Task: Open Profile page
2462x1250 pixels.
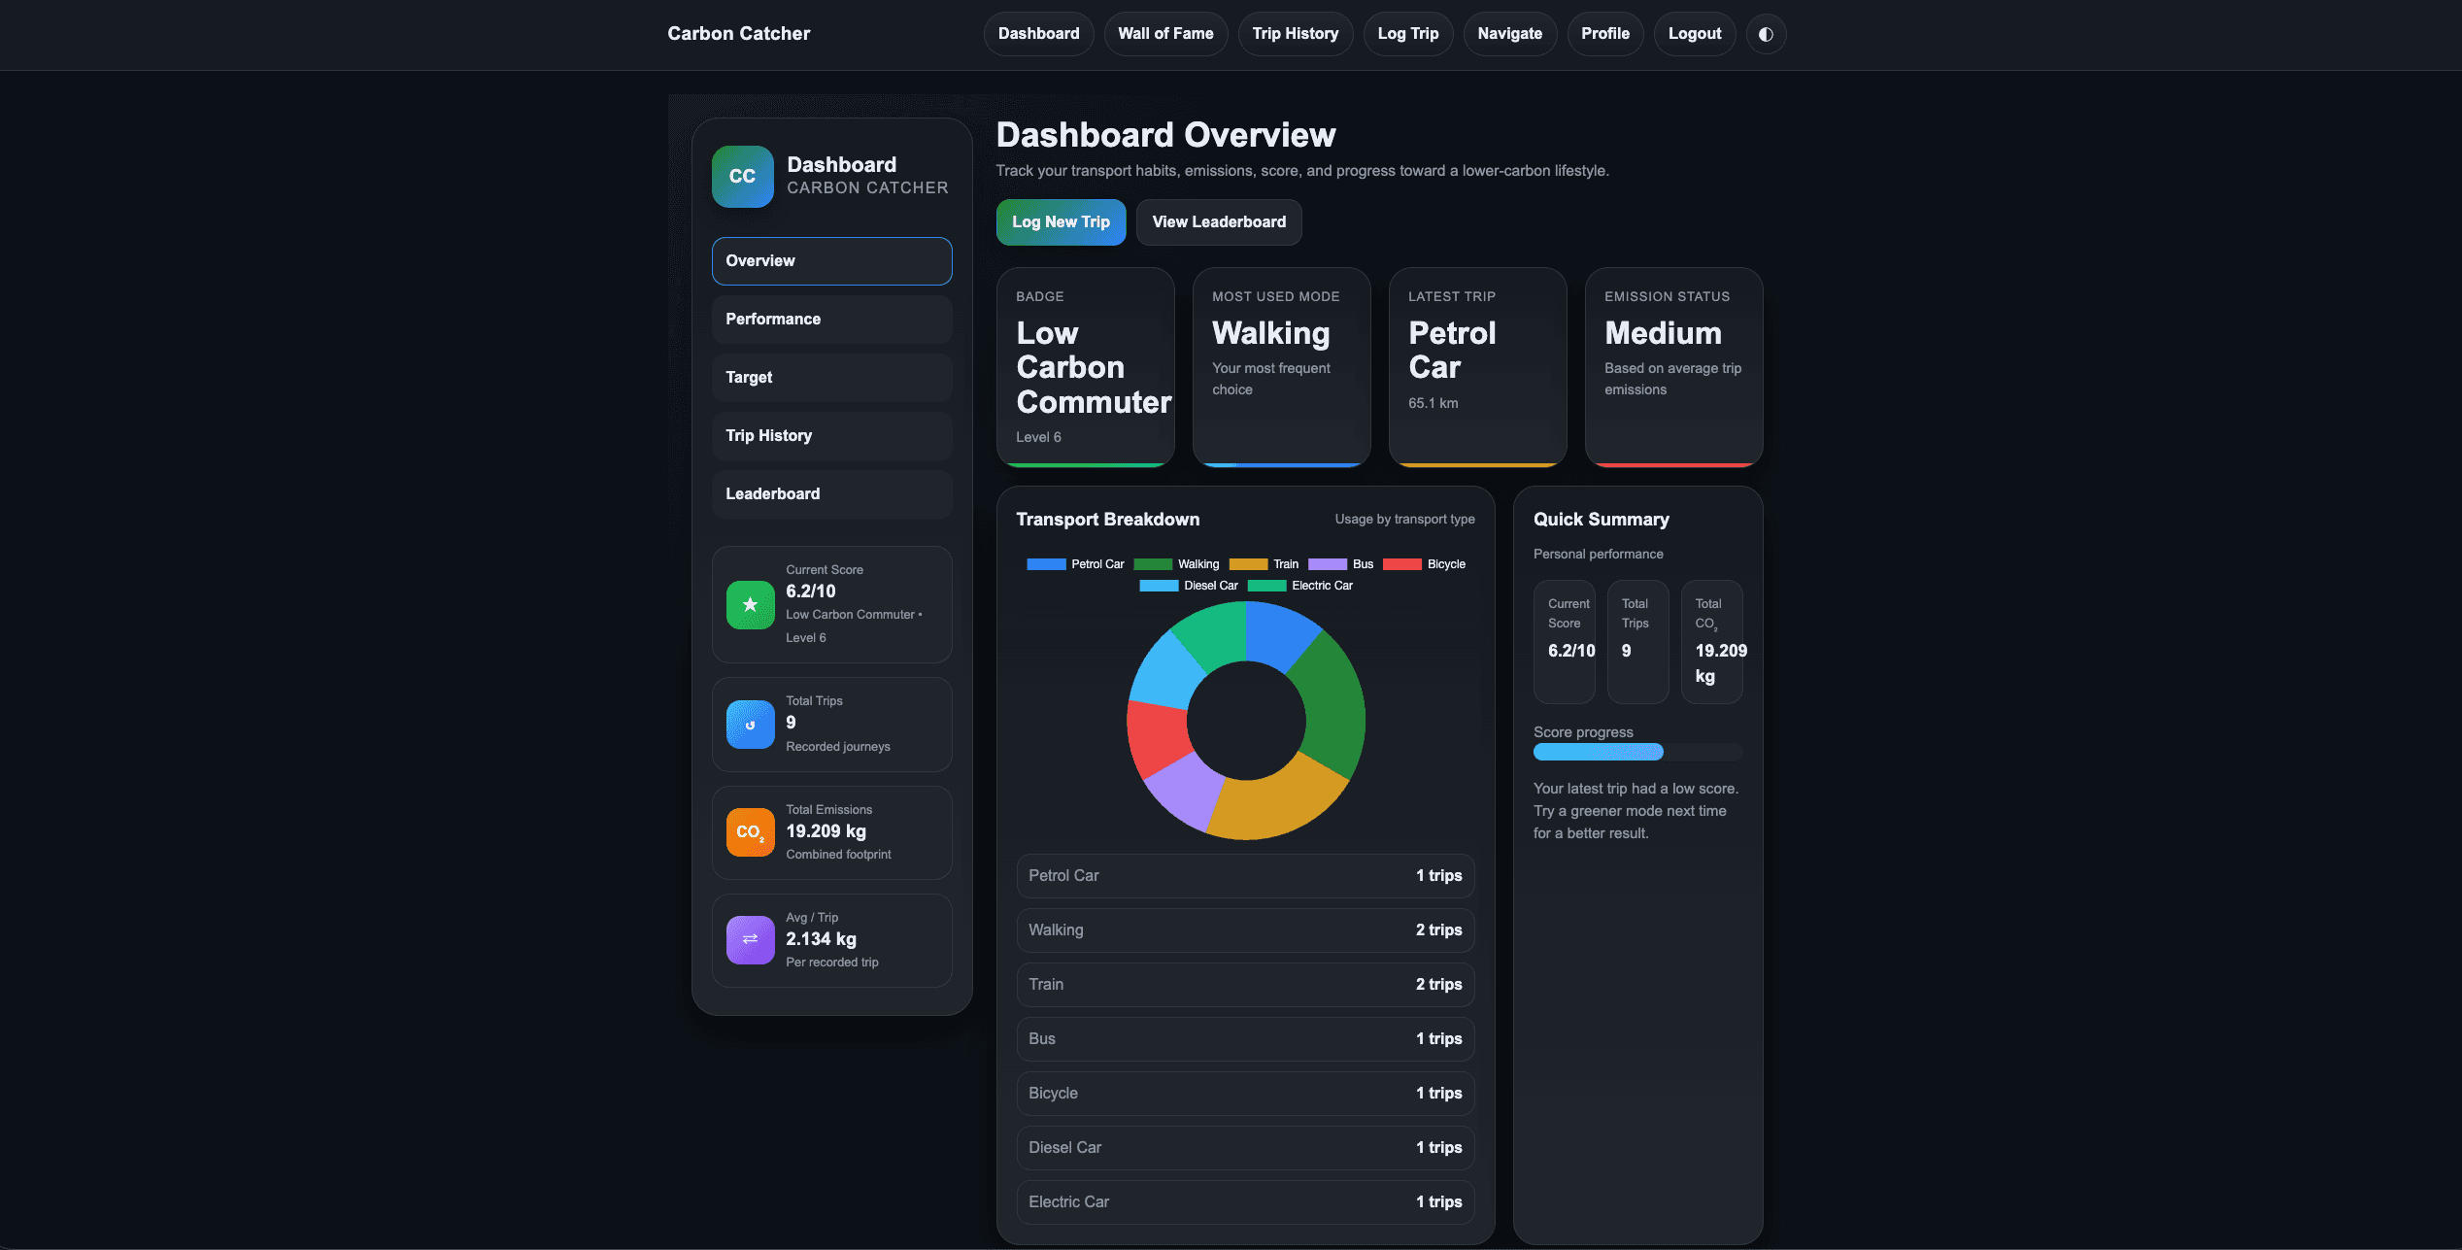Action: point(1605,34)
